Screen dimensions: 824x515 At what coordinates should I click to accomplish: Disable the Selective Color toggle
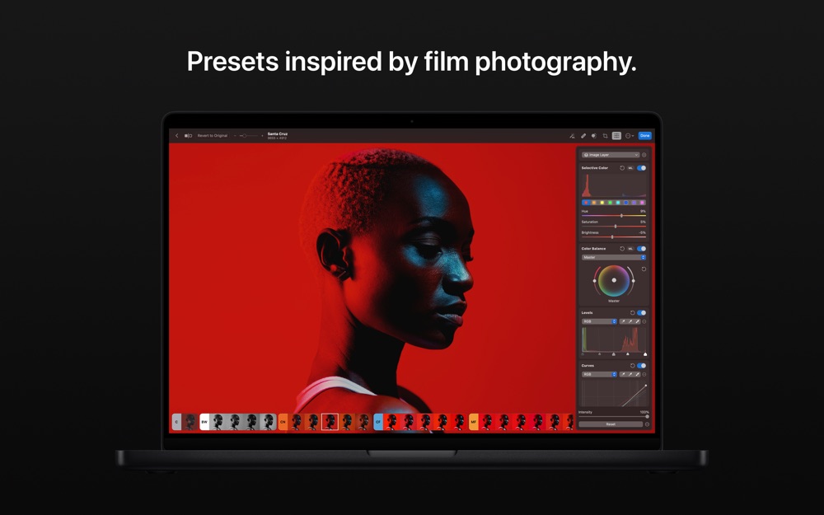642,168
